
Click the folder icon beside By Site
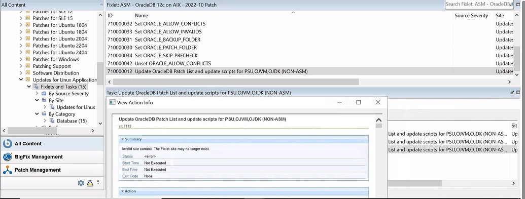tap(44, 100)
